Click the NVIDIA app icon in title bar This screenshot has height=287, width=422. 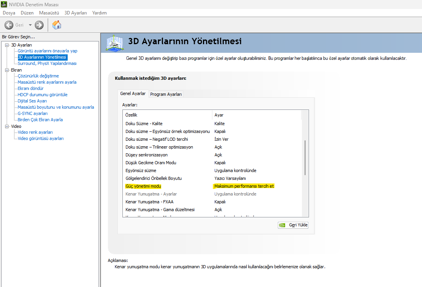coord(4,4)
